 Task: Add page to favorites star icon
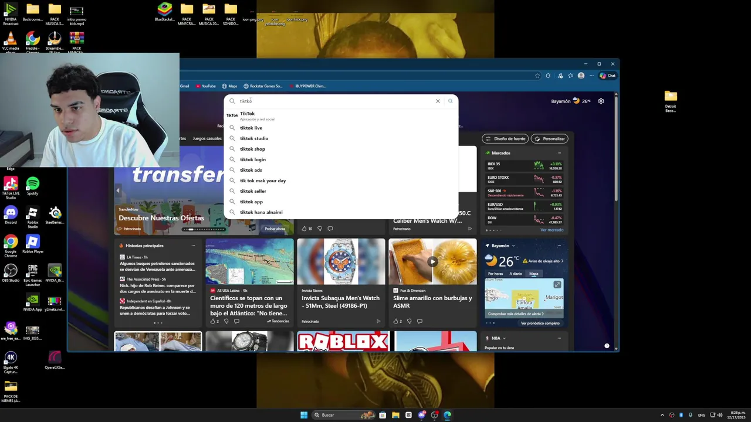click(537, 76)
